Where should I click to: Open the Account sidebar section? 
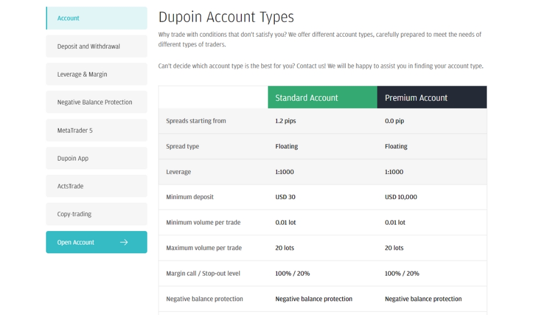click(96, 18)
